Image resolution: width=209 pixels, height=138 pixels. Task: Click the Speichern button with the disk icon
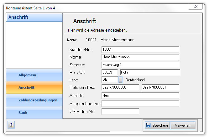[x=157, y=125]
